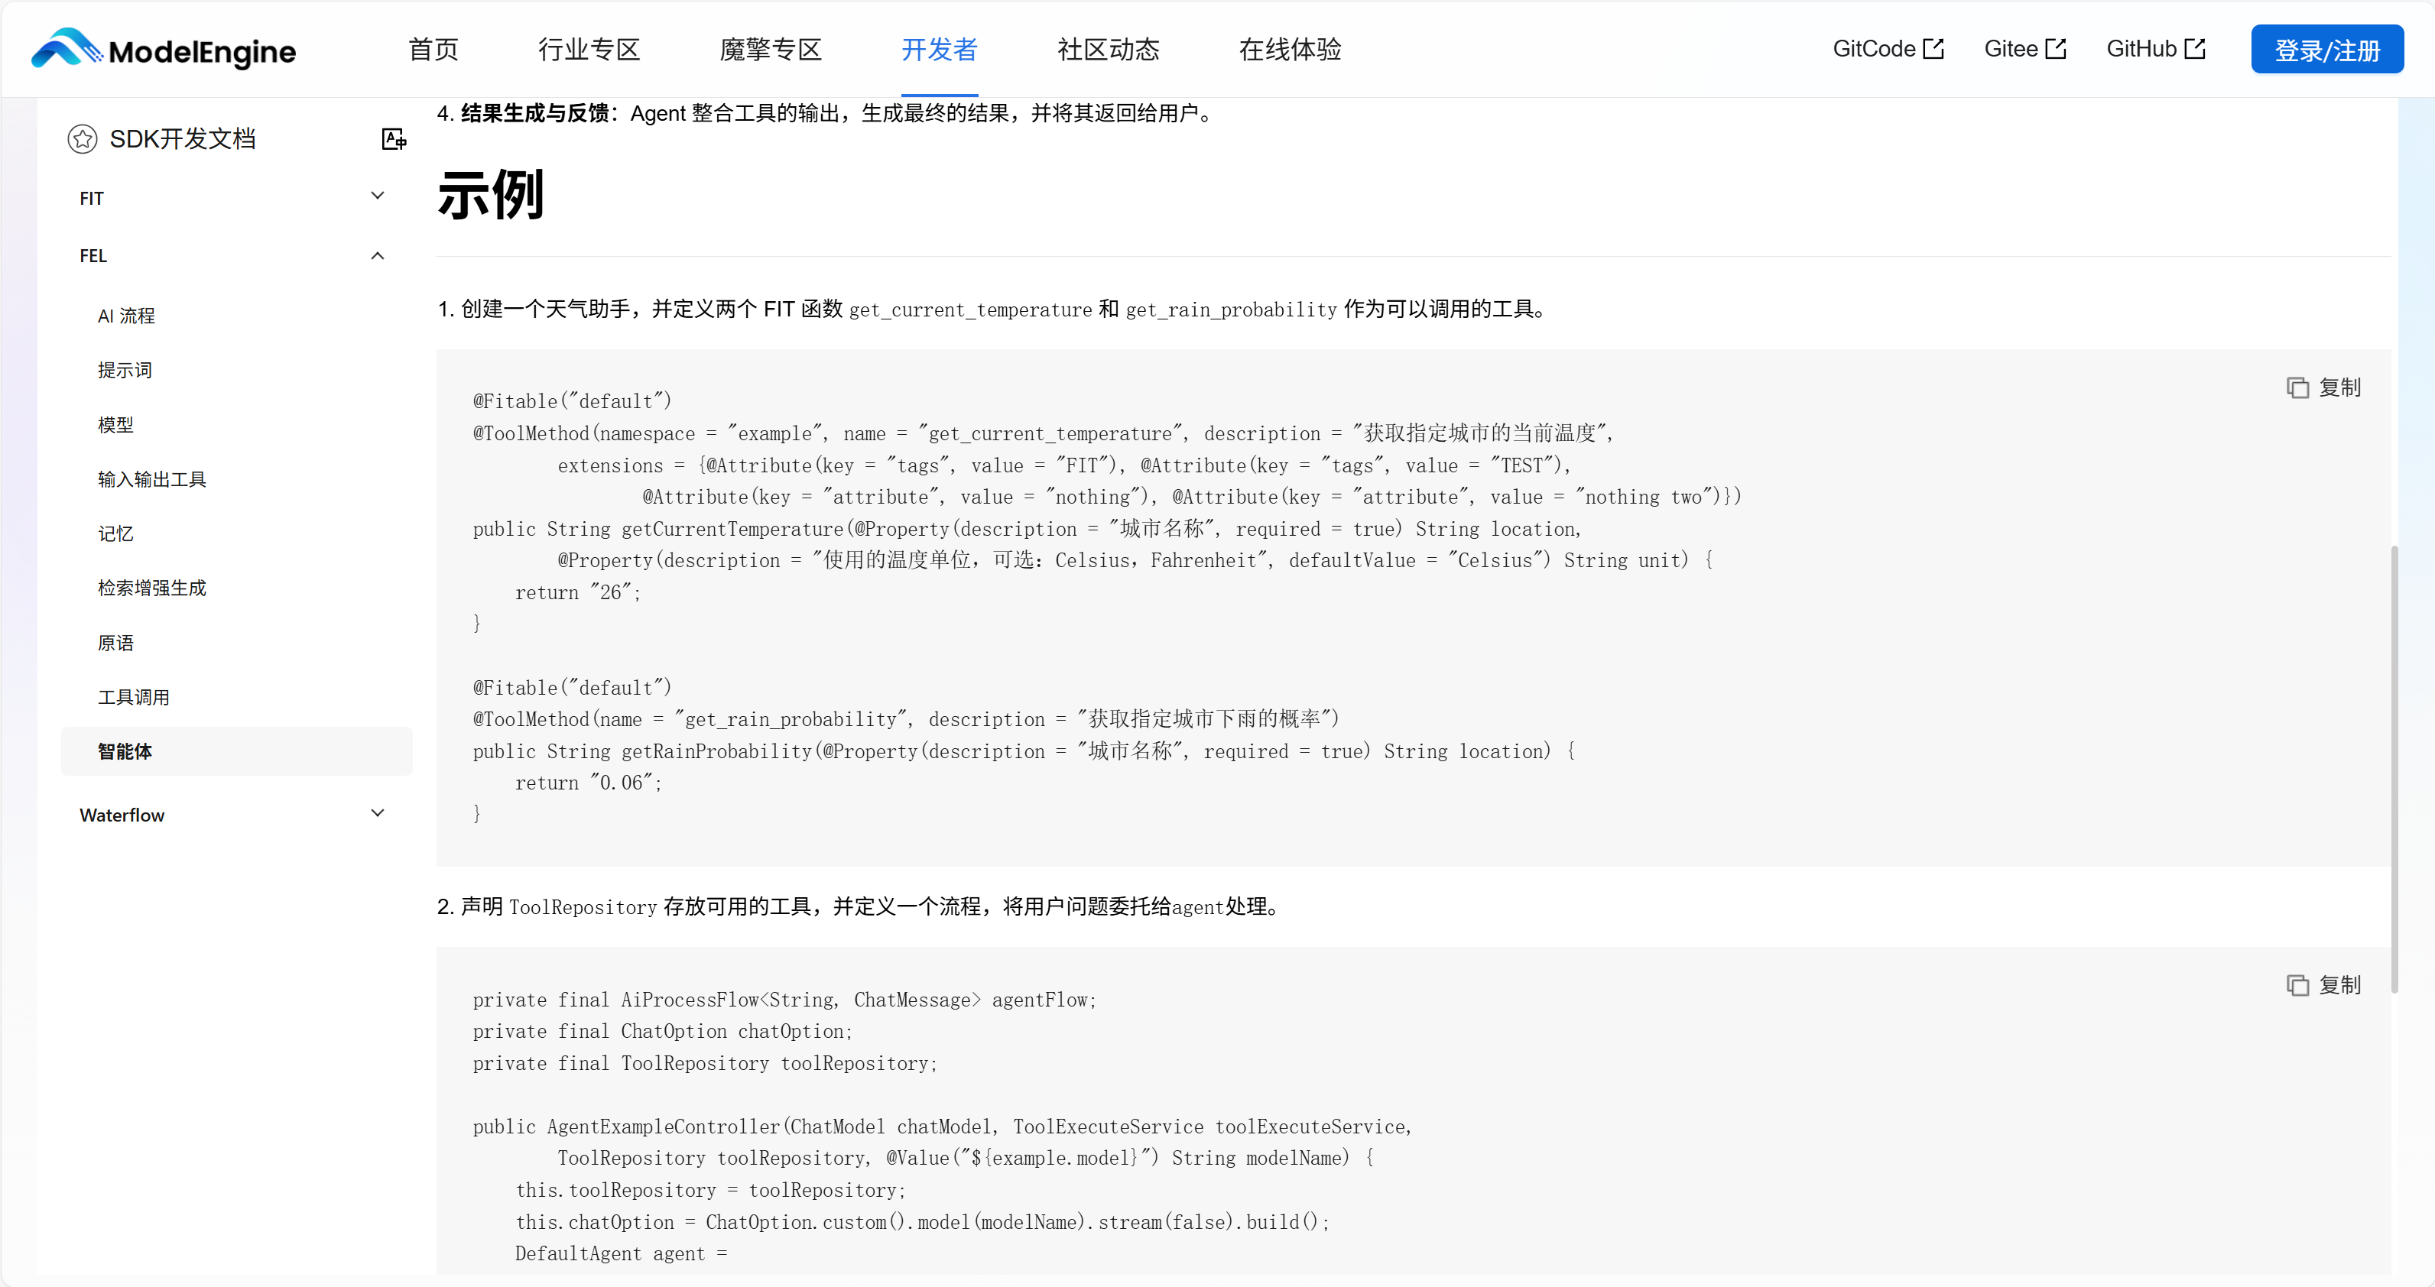
Task: Click private final ChatOption chatOption; line
Action: point(663,1032)
